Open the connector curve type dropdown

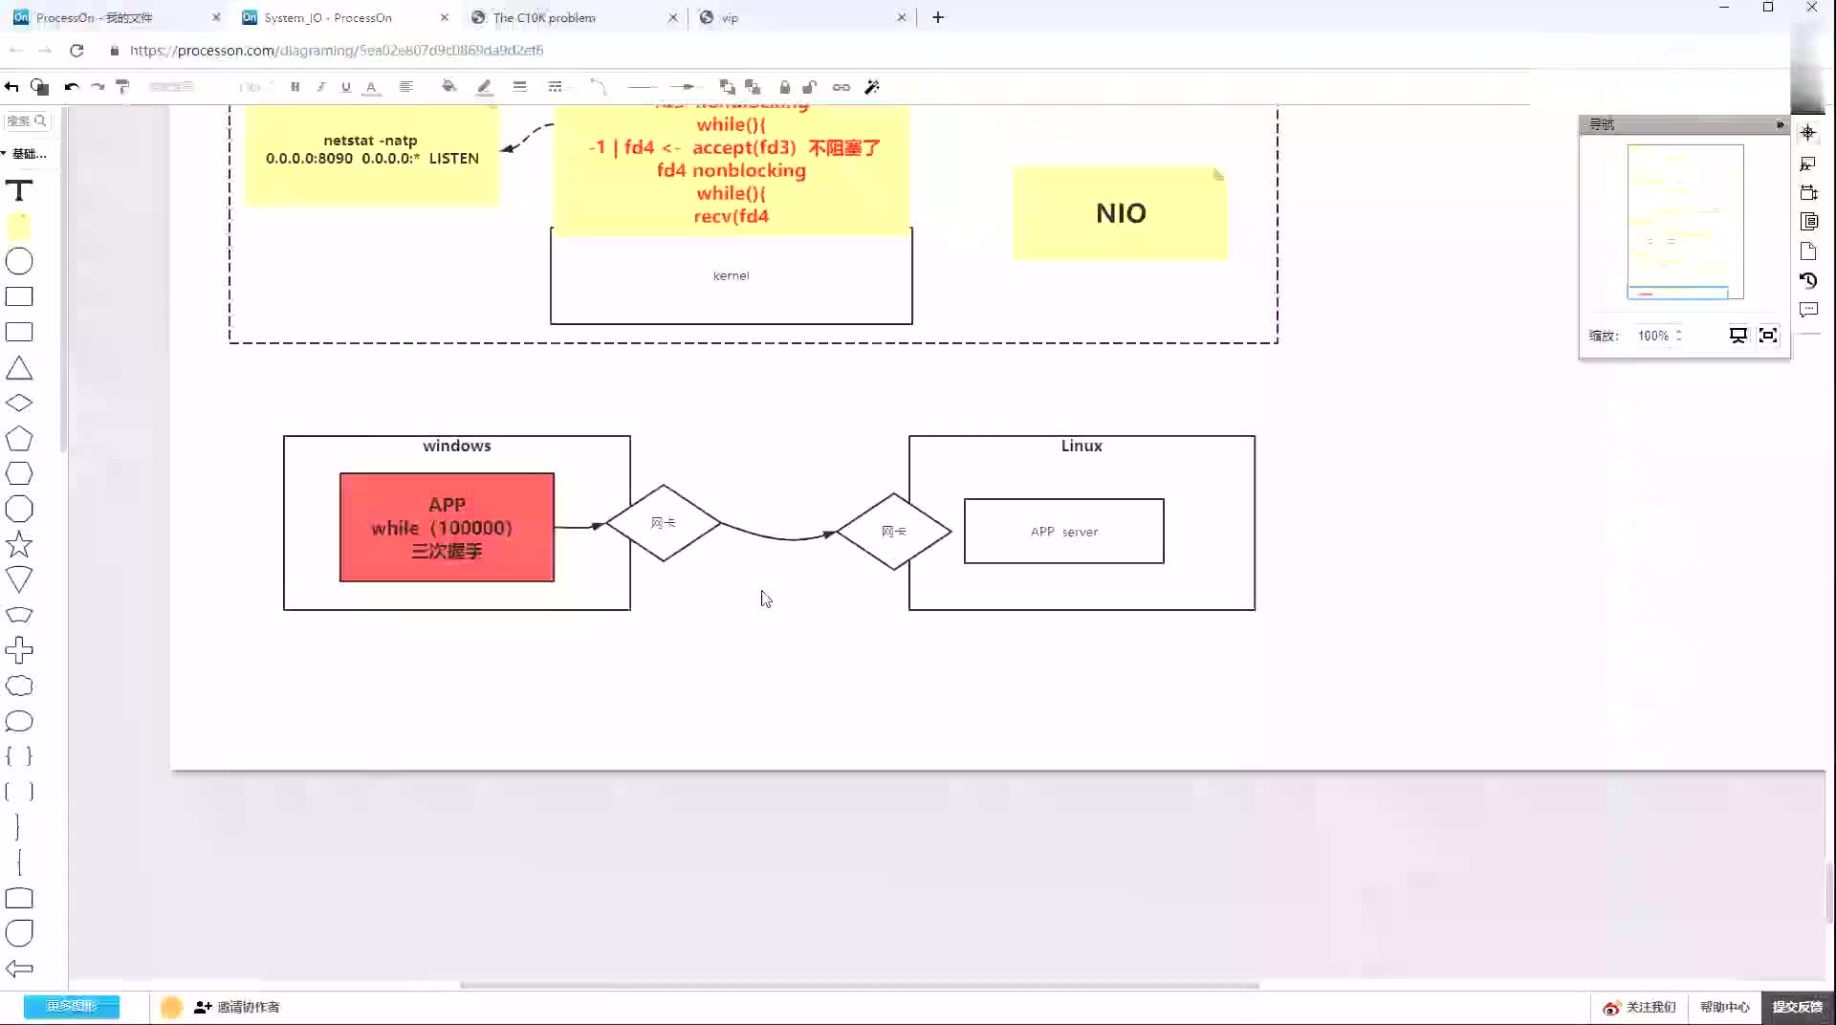pyautogui.click(x=598, y=87)
